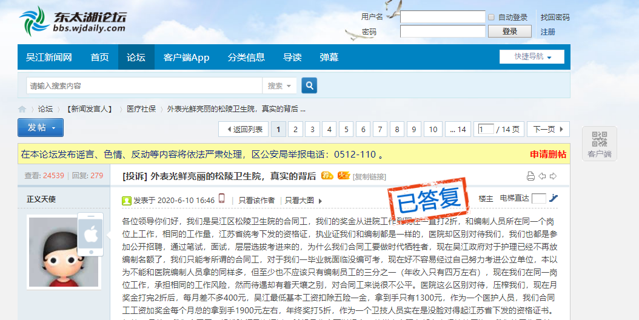Click the 只看该作者 link
This screenshot has height=320, width=639.
(256, 200)
